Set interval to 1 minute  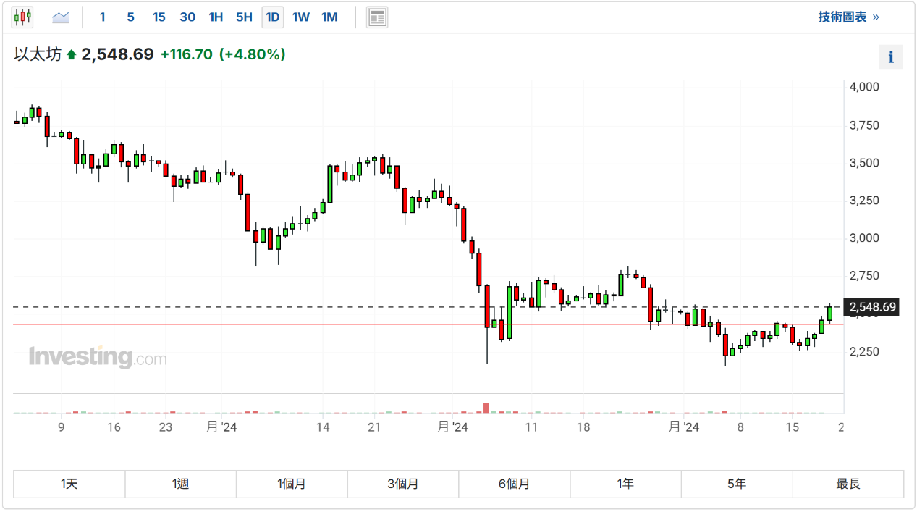[x=102, y=17]
